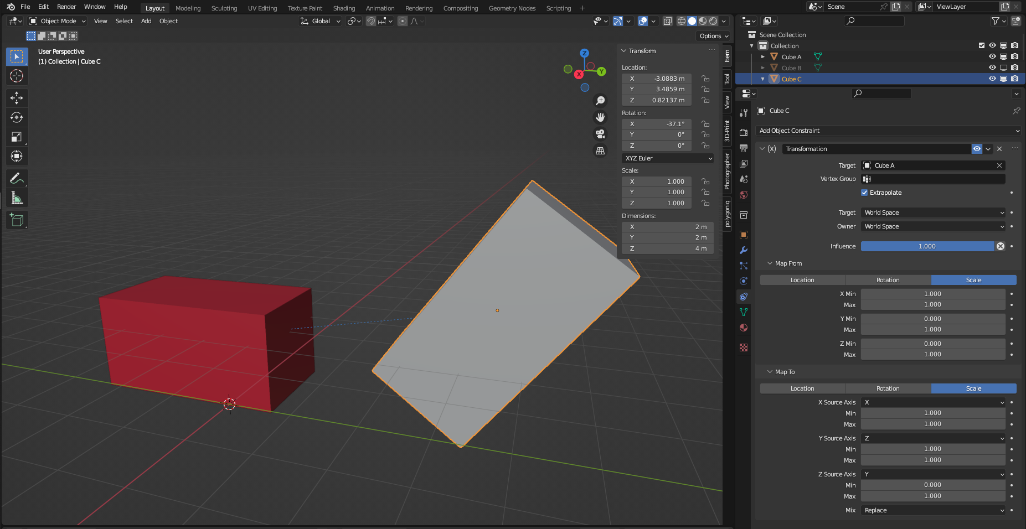The image size is (1026, 529).
Task: Open the Object Data properties tab
Action: pyautogui.click(x=744, y=312)
